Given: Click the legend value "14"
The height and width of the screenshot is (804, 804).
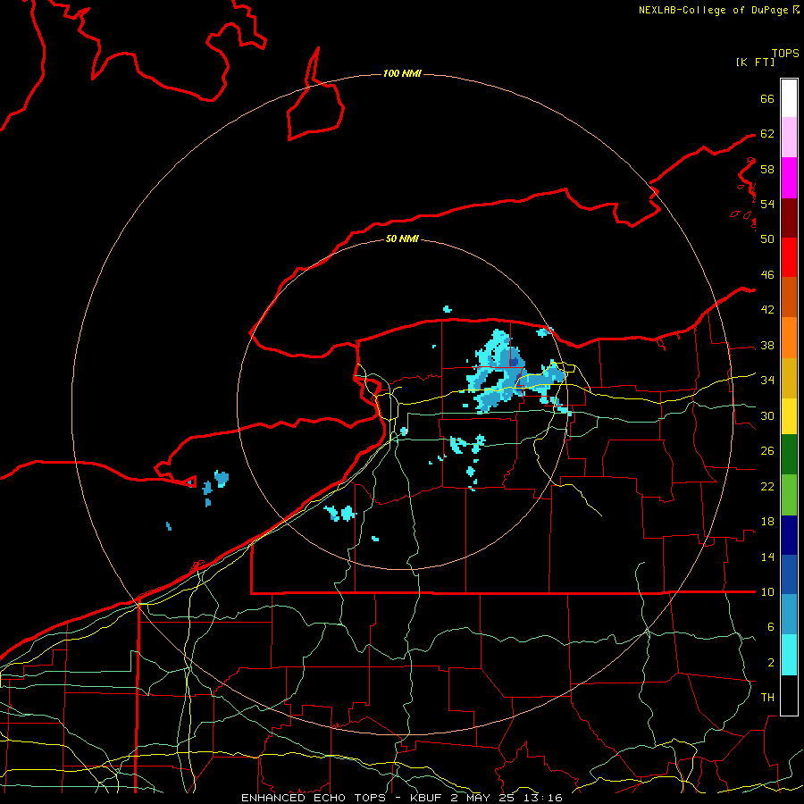Looking at the screenshot, I should (x=767, y=557).
